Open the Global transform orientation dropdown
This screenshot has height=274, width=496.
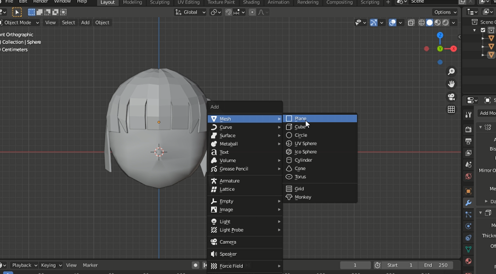(x=190, y=12)
